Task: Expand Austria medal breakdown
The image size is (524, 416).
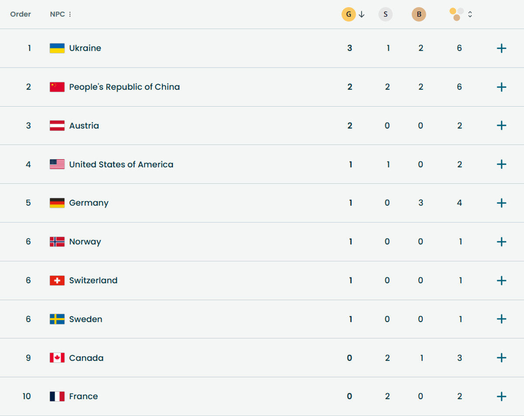Action: 502,126
